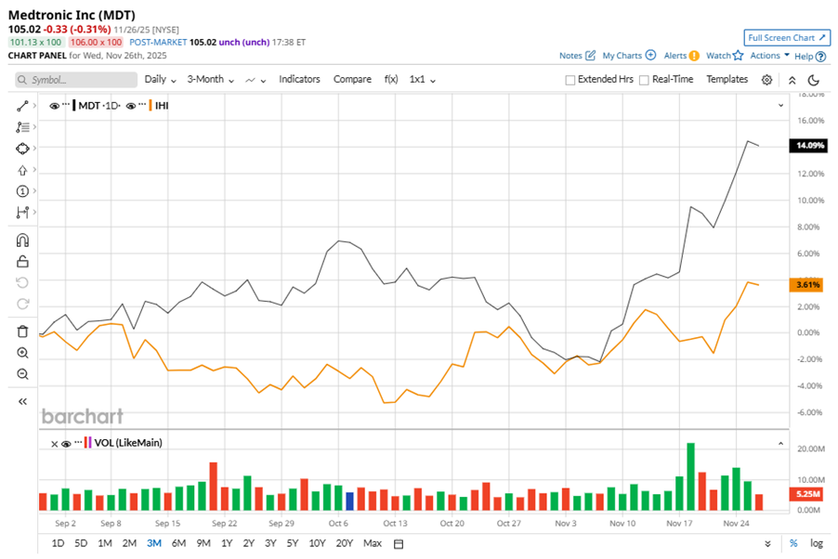
Task: Expand the trend line tool submenu arrow
Action: coord(34,105)
